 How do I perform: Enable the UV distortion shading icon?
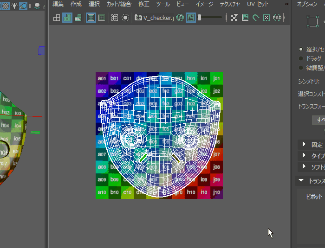tap(78, 18)
